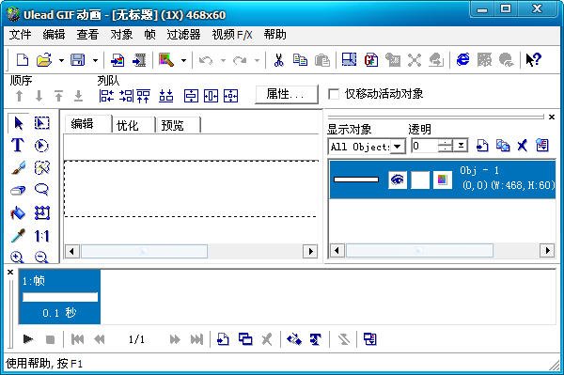This screenshot has width=564, height=375.
Task: Open the 文件 menu
Action: click(20, 35)
